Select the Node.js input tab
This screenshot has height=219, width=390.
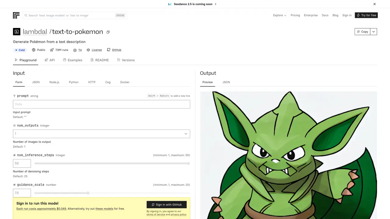[x=54, y=82]
